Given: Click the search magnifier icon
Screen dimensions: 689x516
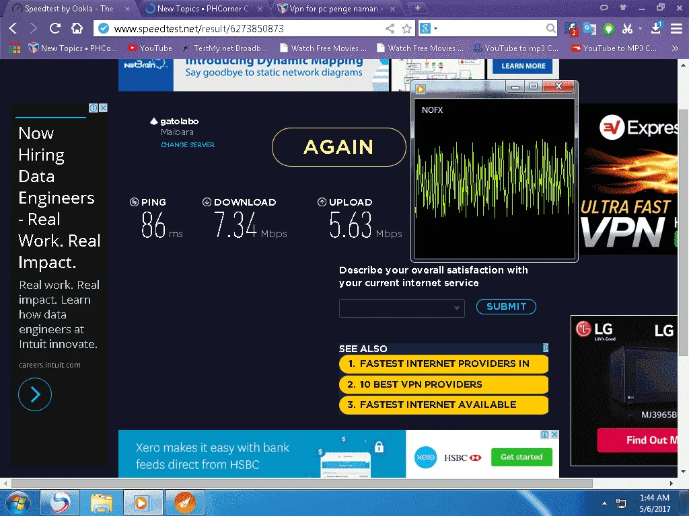Looking at the screenshot, I should (550, 28).
